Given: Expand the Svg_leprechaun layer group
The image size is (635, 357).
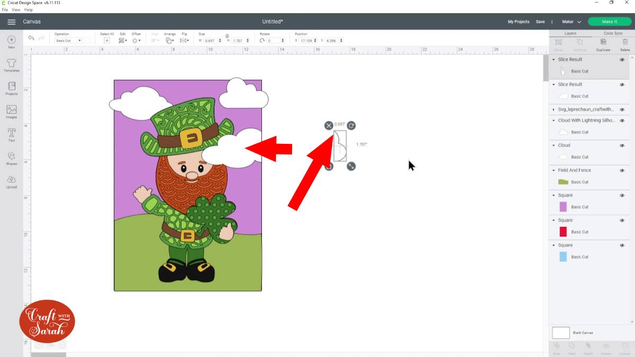Looking at the screenshot, I should click(554, 109).
